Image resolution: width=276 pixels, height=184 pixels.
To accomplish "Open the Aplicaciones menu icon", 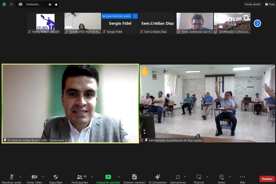I will (178, 177).
